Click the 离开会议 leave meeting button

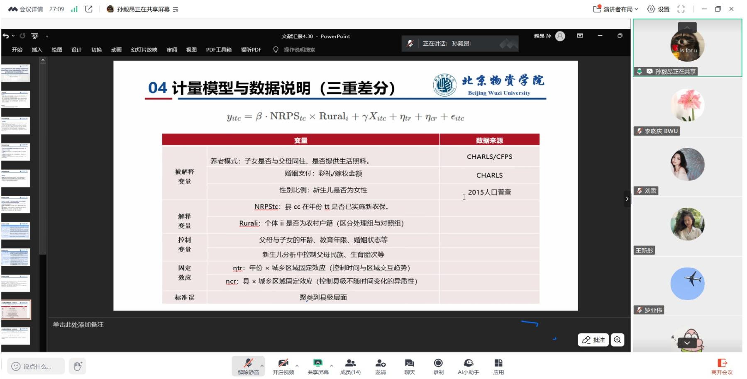[x=722, y=366]
